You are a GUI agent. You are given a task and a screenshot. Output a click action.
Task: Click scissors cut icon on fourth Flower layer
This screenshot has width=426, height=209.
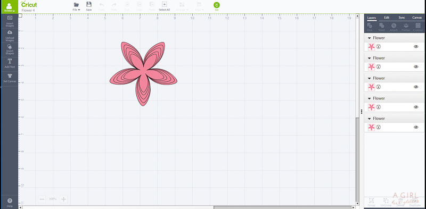[x=379, y=107]
